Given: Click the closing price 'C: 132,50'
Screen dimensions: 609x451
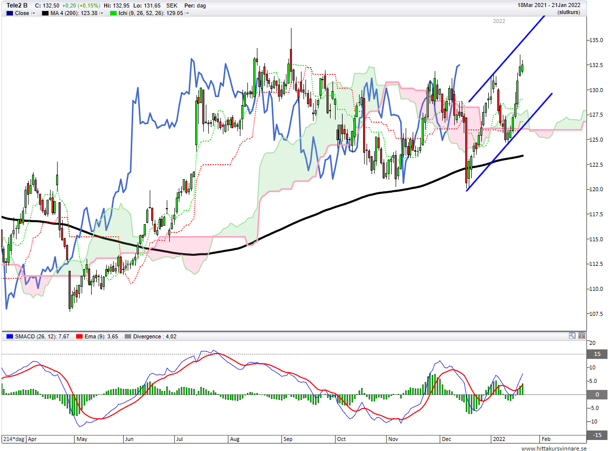Looking at the screenshot, I should click(47, 6).
